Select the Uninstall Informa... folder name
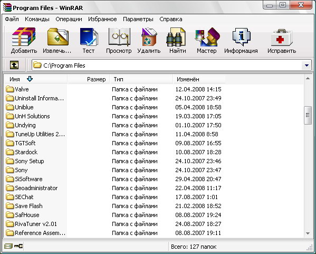Image resolution: width=316 pixels, height=254 pixels. click(x=39, y=98)
